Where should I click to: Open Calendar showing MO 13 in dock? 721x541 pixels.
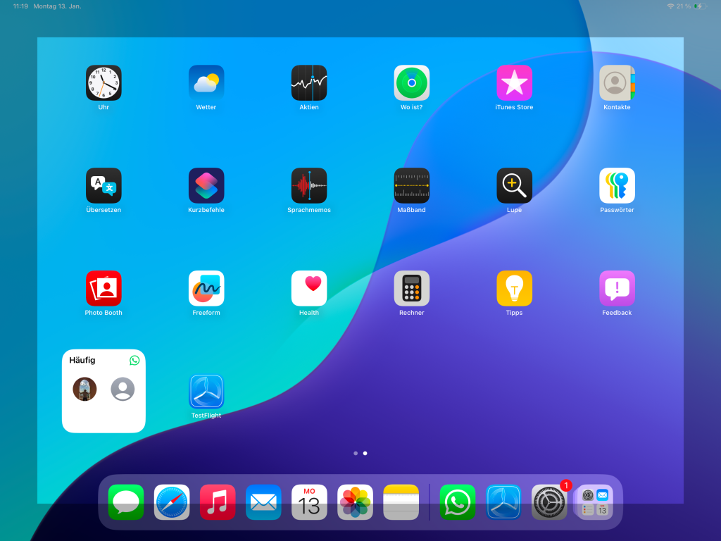click(309, 502)
